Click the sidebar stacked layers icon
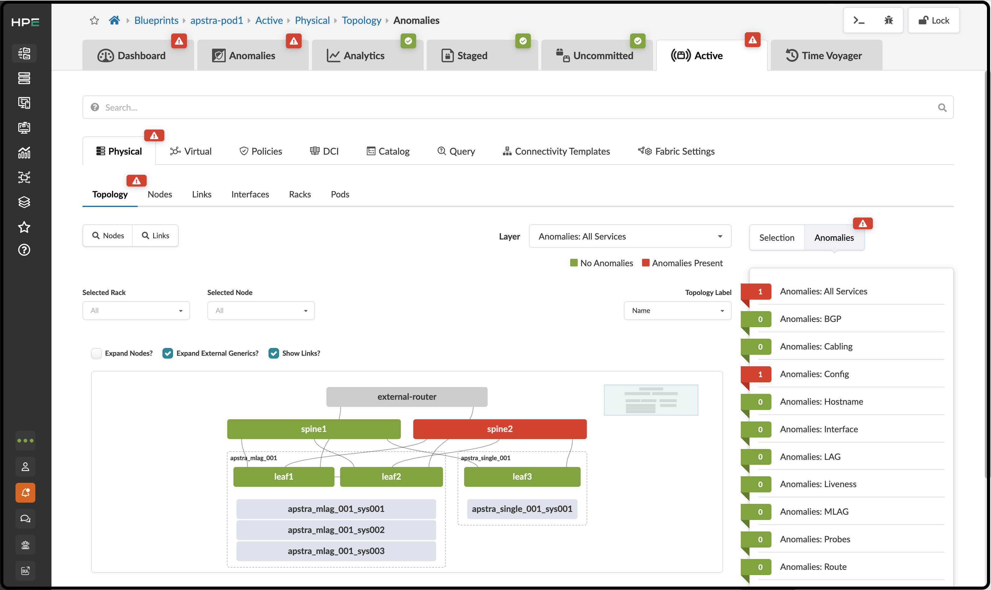The image size is (991, 590). (x=24, y=202)
